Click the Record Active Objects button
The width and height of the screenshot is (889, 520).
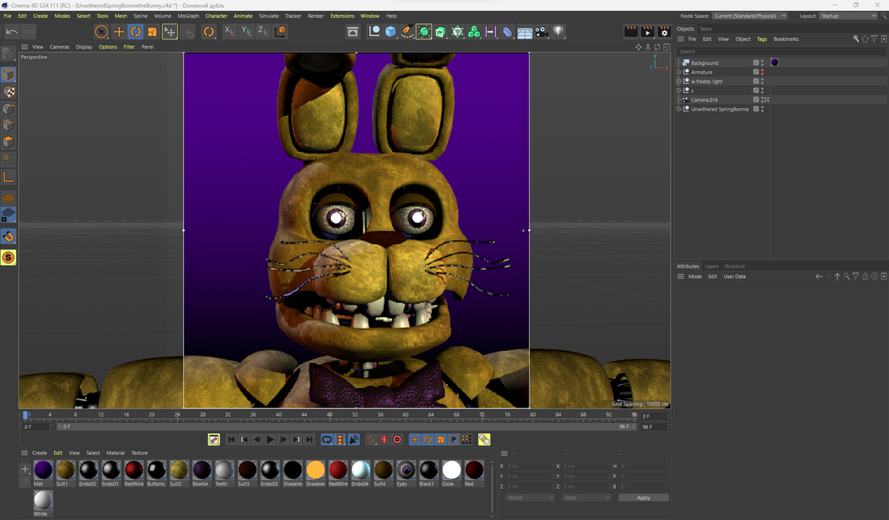(x=371, y=440)
